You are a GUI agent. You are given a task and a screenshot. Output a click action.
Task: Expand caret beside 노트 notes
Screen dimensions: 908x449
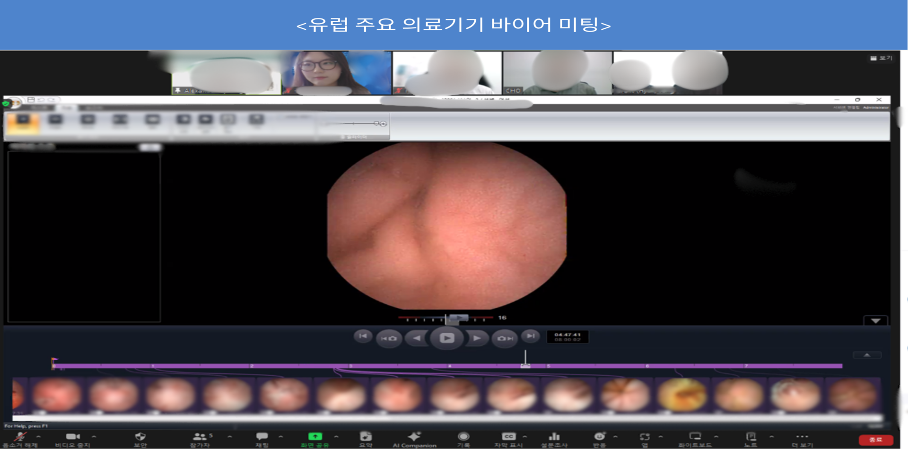771,437
